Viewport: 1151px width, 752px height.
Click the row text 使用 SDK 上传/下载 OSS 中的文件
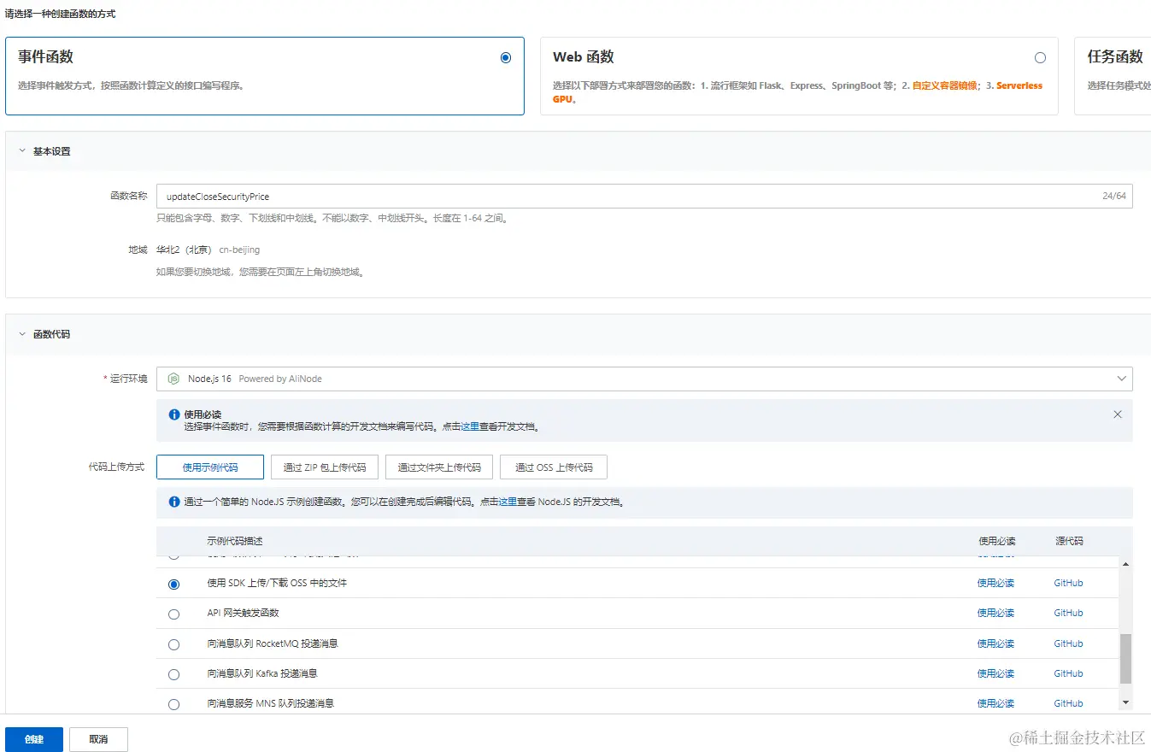click(277, 583)
